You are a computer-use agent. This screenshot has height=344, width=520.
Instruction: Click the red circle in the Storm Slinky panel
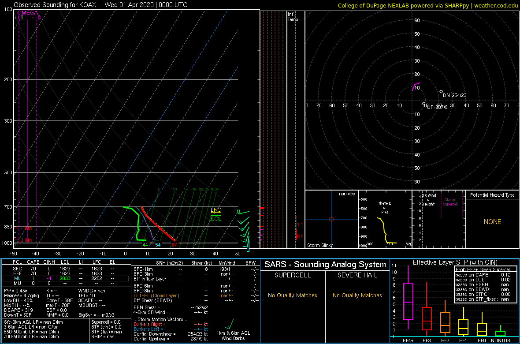tap(331, 219)
